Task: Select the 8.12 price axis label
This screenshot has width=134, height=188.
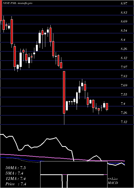Action: point(124,58)
